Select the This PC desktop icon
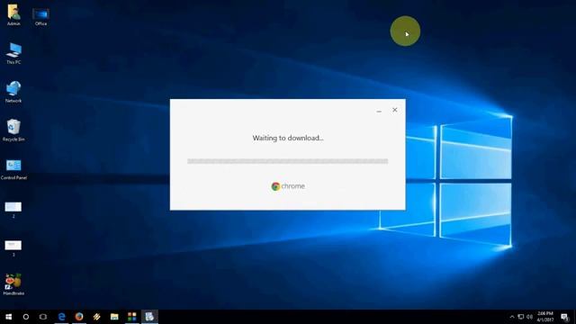 click(x=13, y=53)
